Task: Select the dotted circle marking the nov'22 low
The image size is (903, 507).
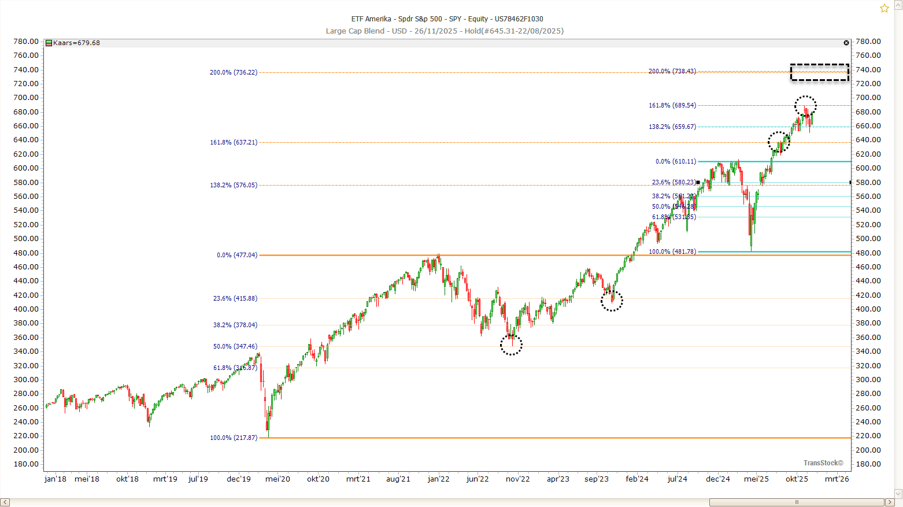Action: [x=512, y=345]
